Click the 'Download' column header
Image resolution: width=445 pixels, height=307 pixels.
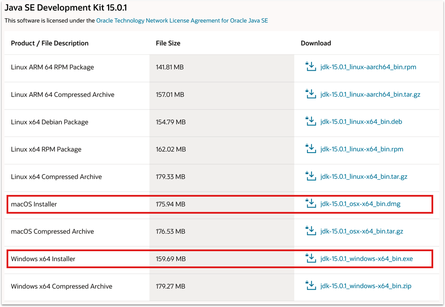coord(316,43)
